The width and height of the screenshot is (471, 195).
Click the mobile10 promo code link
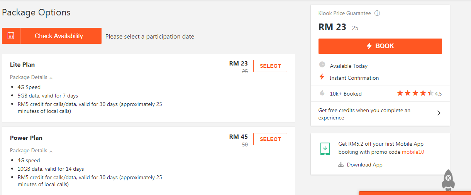coord(413,152)
